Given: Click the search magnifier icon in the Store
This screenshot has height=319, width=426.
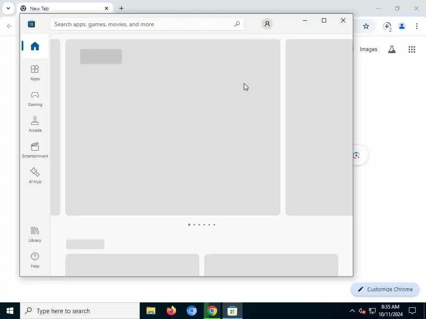Looking at the screenshot, I should coord(237,24).
